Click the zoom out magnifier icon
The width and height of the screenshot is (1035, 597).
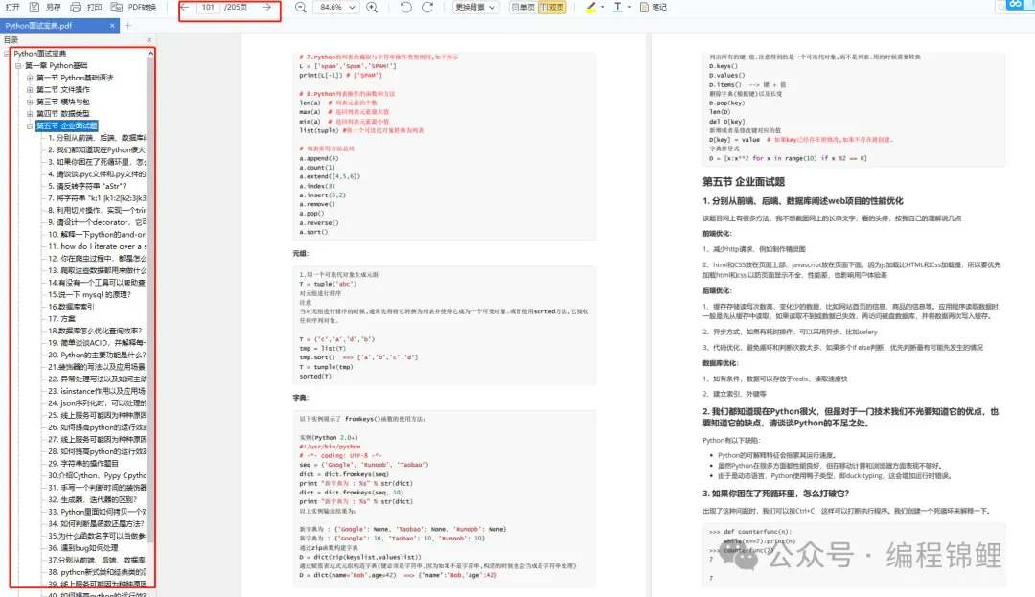click(300, 8)
